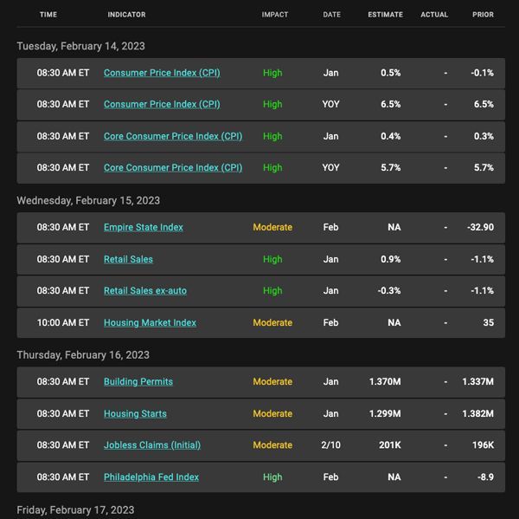
Task: Click the TIME column header
Action: tap(48, 15)
